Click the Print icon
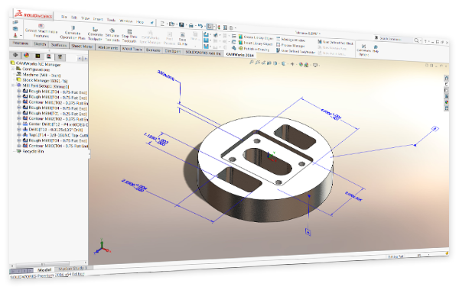Screen dimensions: 459x290 coord(190,25)
